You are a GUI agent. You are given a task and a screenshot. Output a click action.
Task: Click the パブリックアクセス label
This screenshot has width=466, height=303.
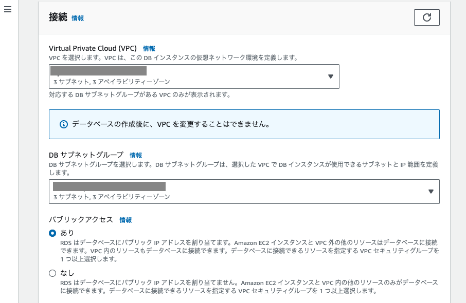tap(81, 220)
